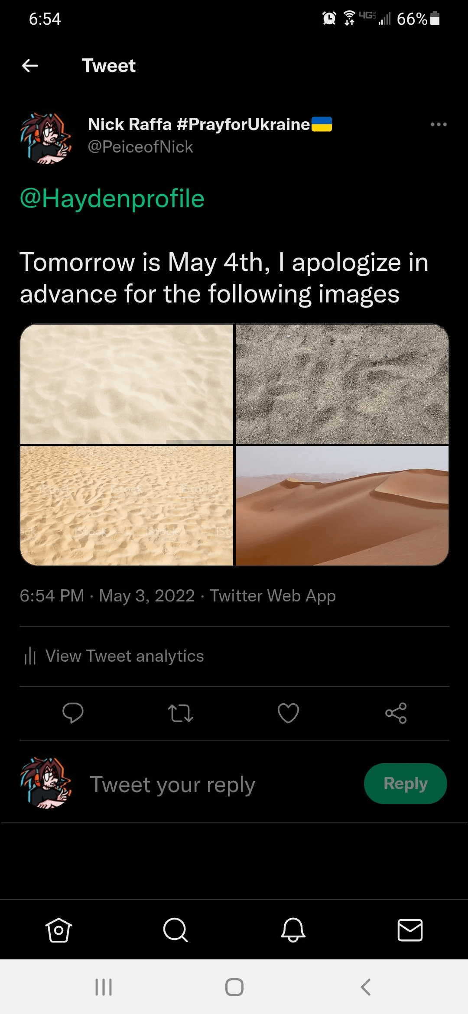Go back using the arrow beside Tweet

click(30, 66)
